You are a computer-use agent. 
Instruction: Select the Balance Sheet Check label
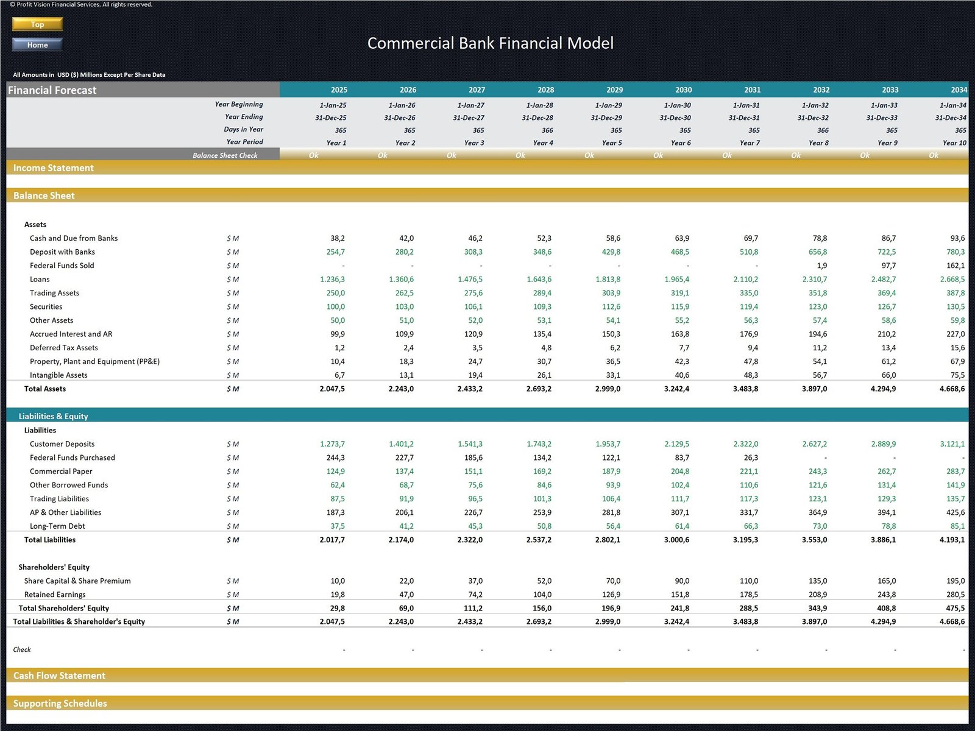pos(225,155)
